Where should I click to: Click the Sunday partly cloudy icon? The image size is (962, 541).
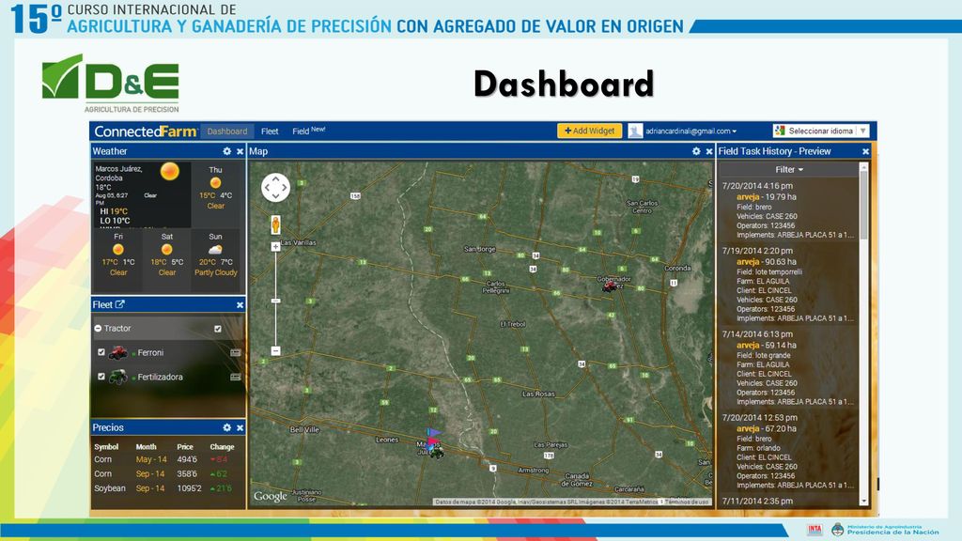coord(215,250)
